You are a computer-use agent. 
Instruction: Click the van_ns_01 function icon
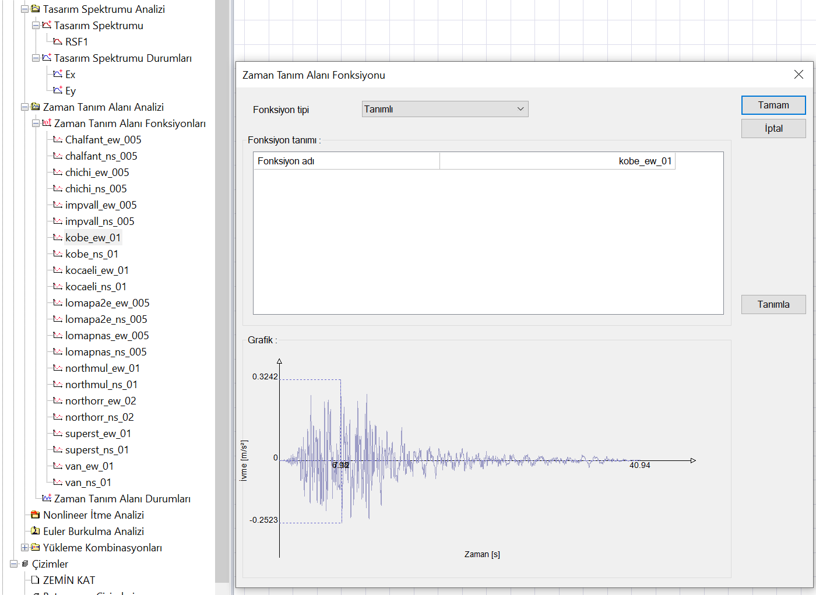[x=58, y=483]
